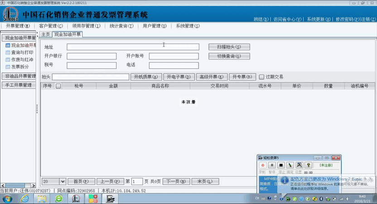Click the question mark help icon in the recorder

(308, 165)
